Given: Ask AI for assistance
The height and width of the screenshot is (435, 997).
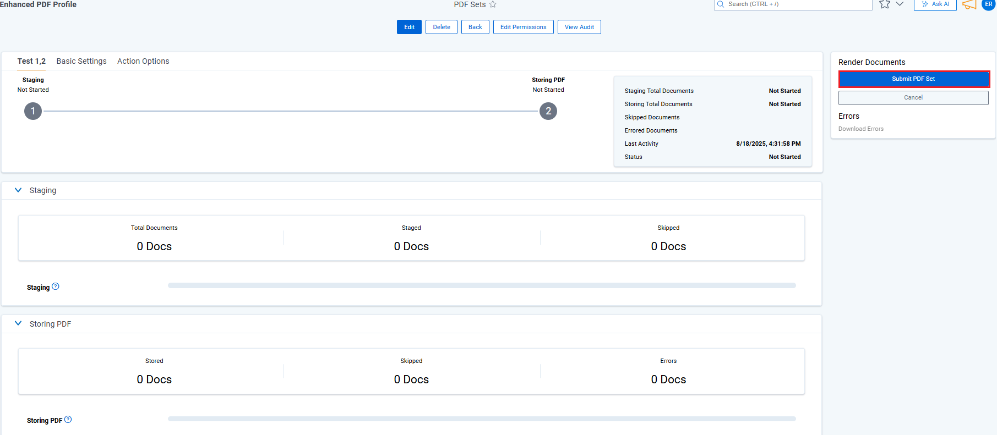Looking at the screenshot, I should (x=935, y=4).
